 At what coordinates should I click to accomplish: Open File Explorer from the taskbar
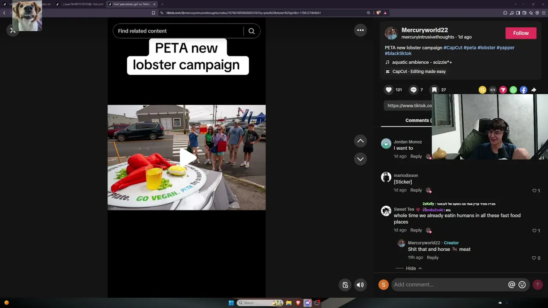(289, 303)
